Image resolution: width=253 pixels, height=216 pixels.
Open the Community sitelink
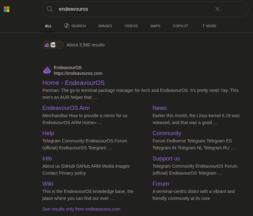167,133
